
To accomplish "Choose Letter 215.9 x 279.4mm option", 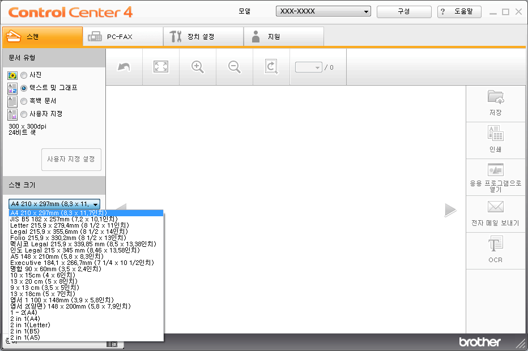I will pos(86,225).
